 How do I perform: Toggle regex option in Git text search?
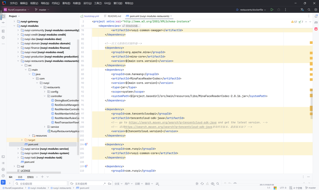click(104, 184)
